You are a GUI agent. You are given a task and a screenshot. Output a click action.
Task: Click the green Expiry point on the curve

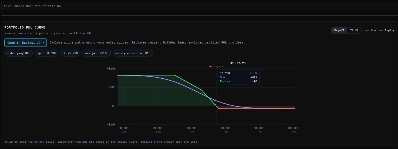click(215, 105)
